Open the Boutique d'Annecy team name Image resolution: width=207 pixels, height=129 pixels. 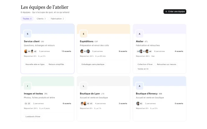[x=147, y=93]
